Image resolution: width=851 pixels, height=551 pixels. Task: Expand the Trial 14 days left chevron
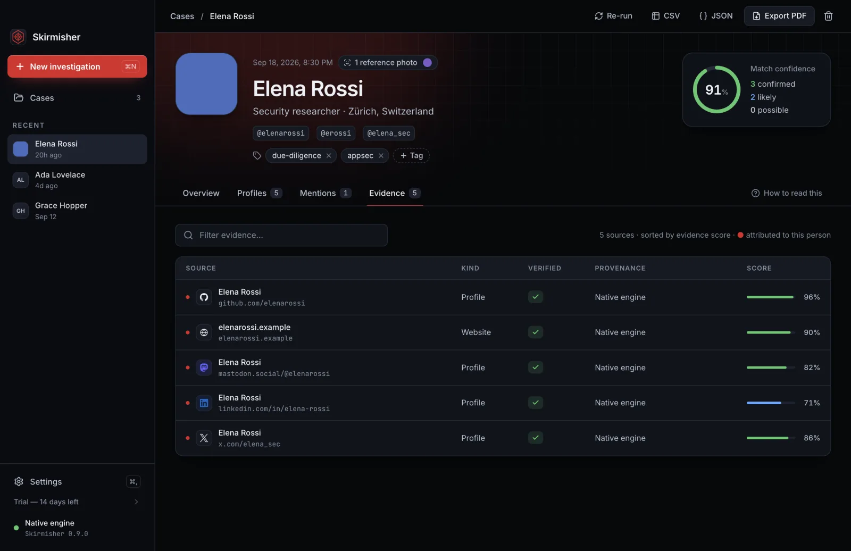pyautogui.click(x=136, y=502)
